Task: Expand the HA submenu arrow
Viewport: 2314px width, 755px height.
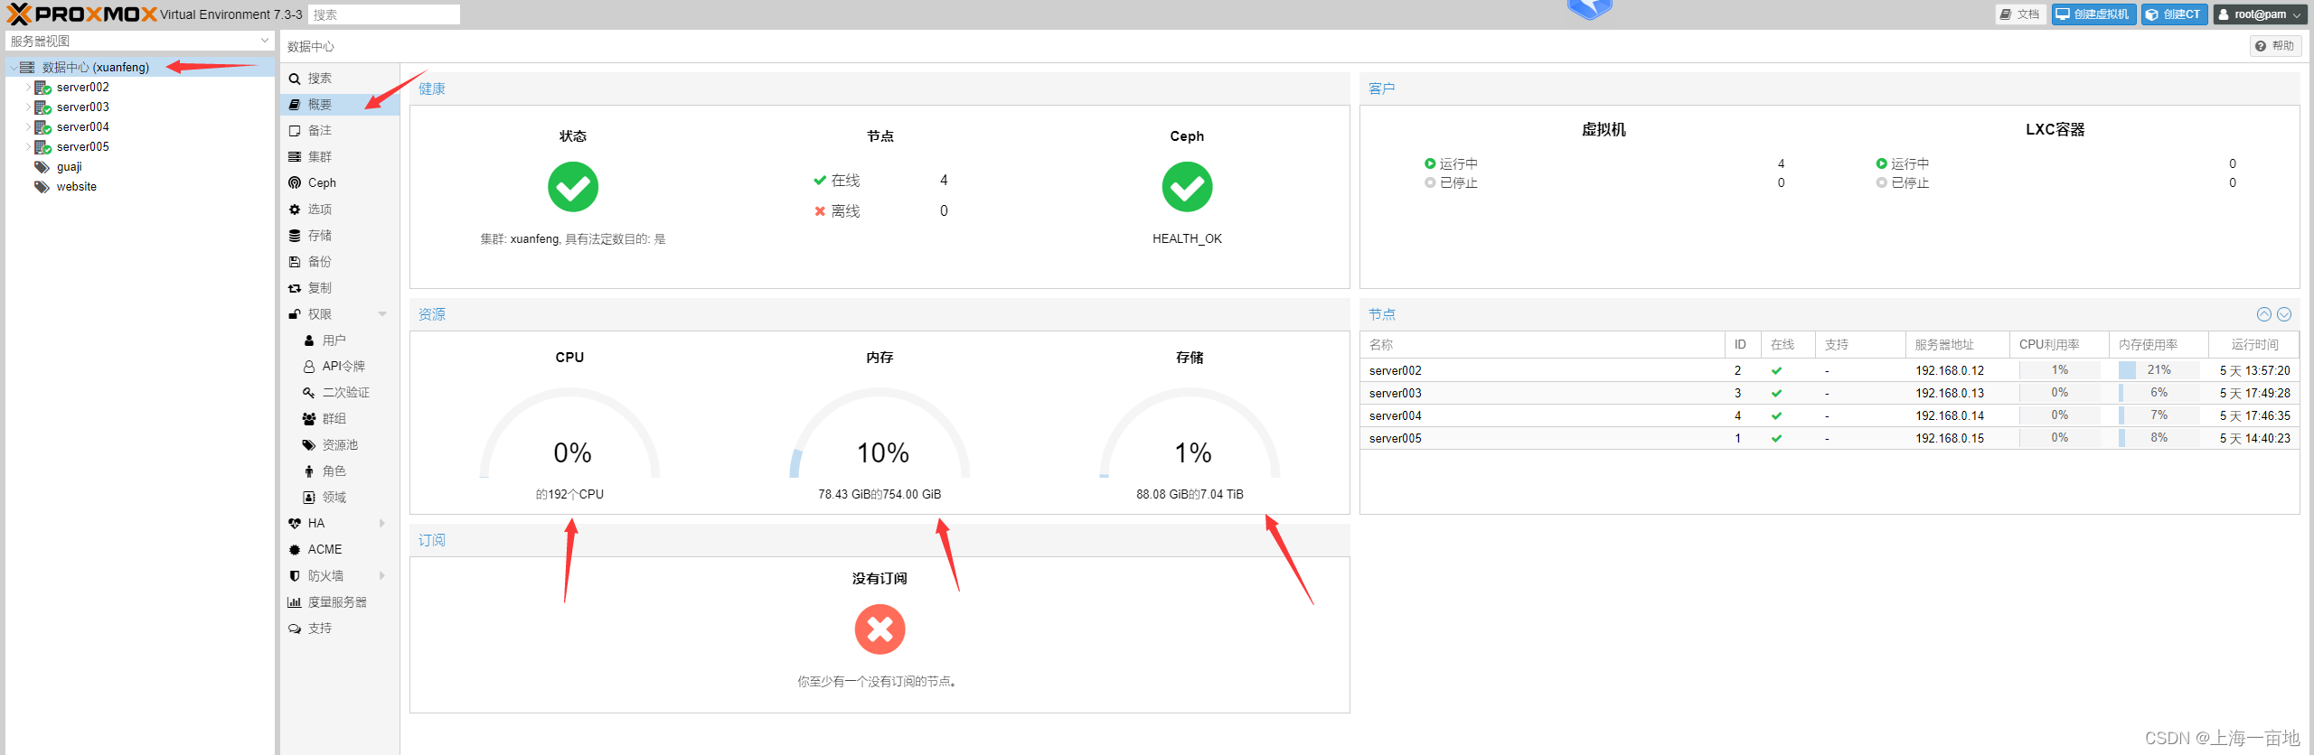Action: (382, 524)
